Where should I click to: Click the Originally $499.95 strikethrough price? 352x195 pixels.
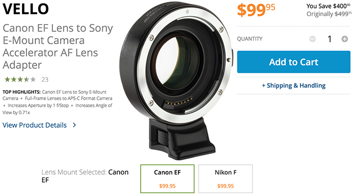[329, 14]
